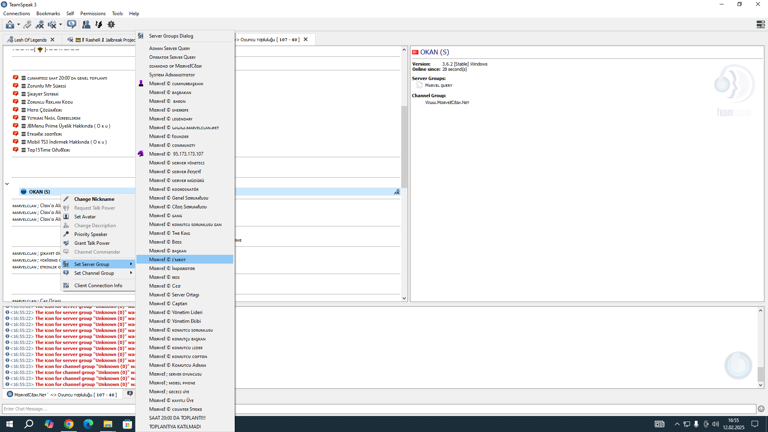Pick the Marvel © Boss server group
Screen dimensions: 768x432
[x=185, y=242]
